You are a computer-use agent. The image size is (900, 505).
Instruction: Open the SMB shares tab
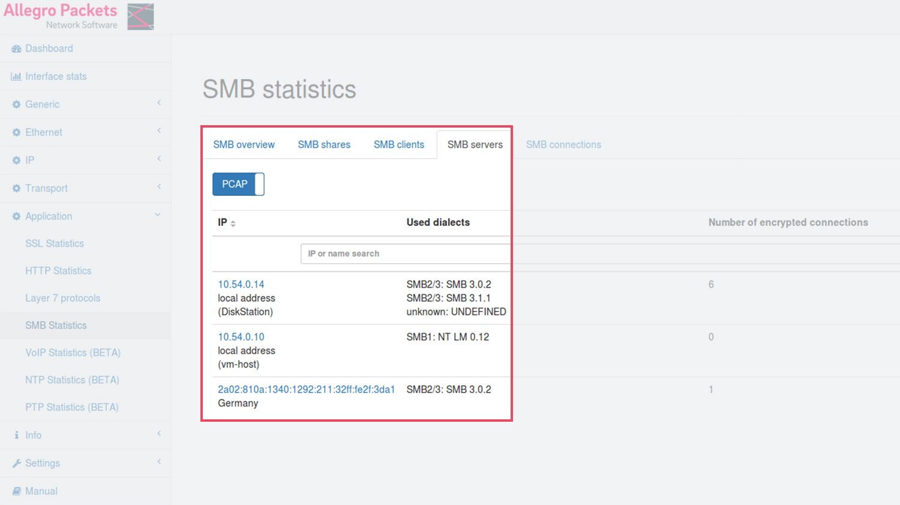click(324, 144)
